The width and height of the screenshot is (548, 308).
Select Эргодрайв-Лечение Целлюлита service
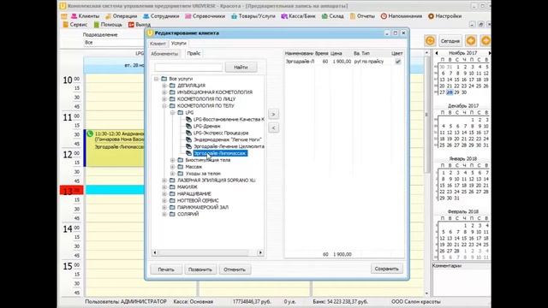click(x=229, y=146)
